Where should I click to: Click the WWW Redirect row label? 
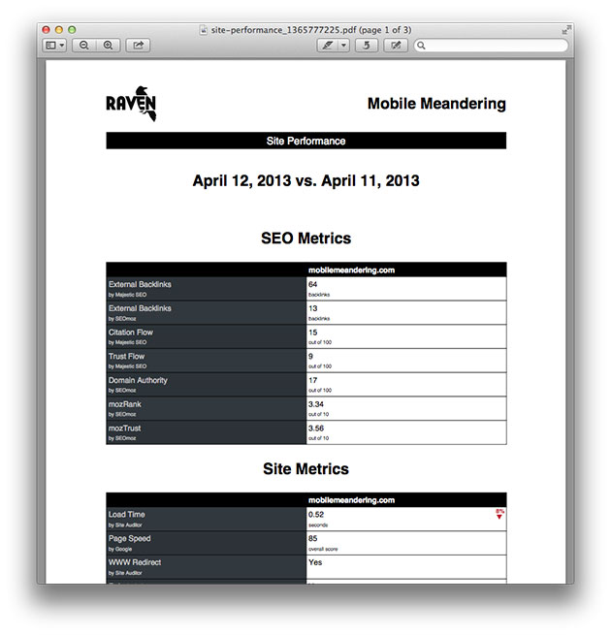pos(206,566)
